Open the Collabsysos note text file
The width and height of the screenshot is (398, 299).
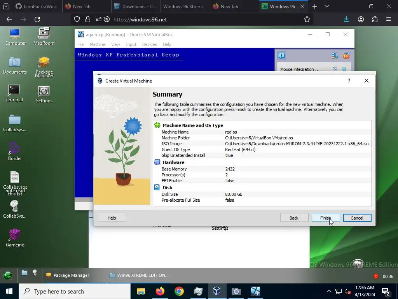pos(15,183)
